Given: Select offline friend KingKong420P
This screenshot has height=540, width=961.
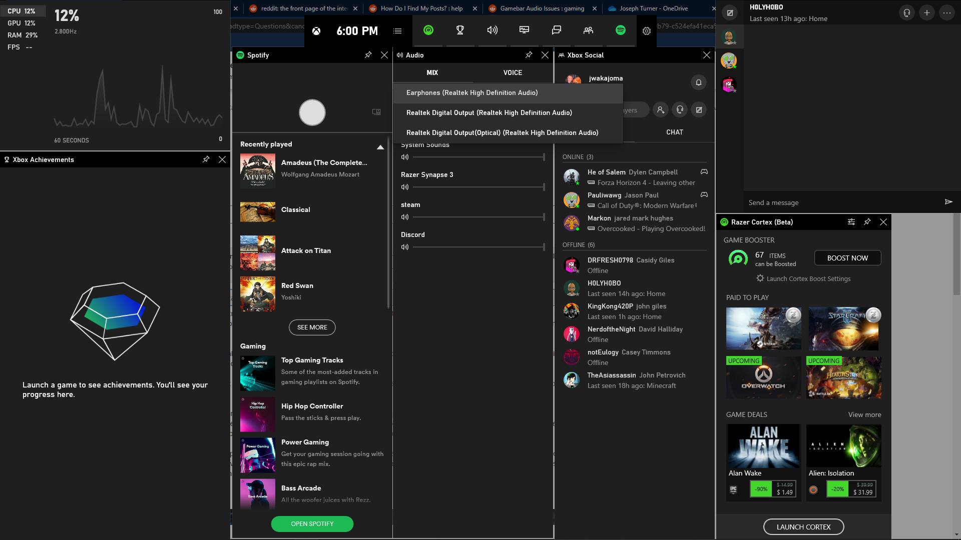Looking at the screenshot, I should pos(634,311).
